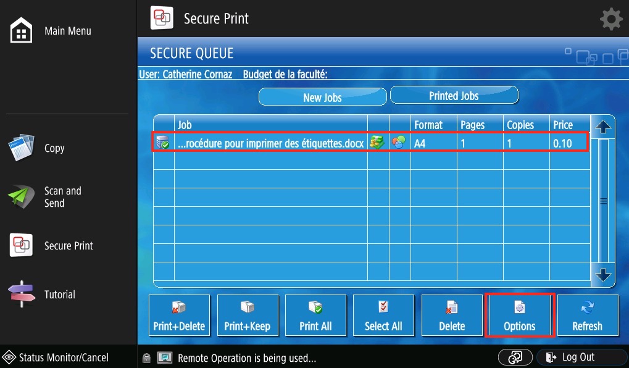Go to Main Menu home icon
The height and width of the screenshot is (368, 629).
22,31
